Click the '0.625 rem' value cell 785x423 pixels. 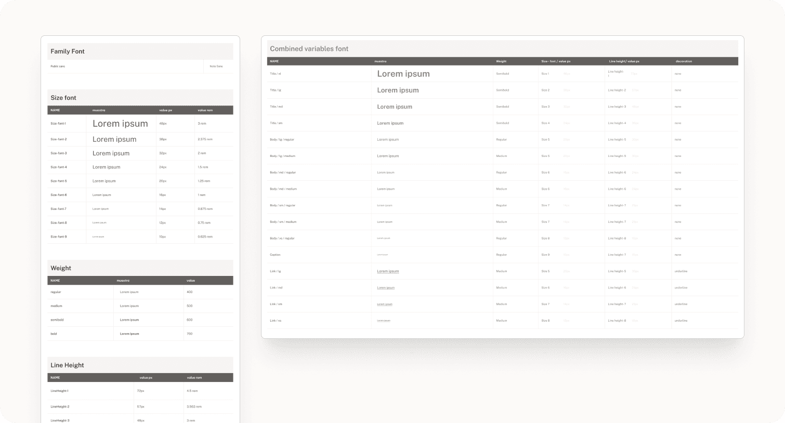click(x=205, y=237)
